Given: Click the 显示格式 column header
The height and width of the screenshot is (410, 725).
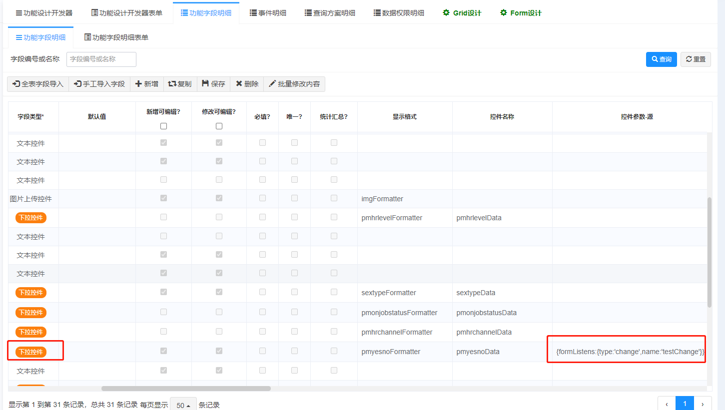Looking at the screenshot, I should click(405, 117).
